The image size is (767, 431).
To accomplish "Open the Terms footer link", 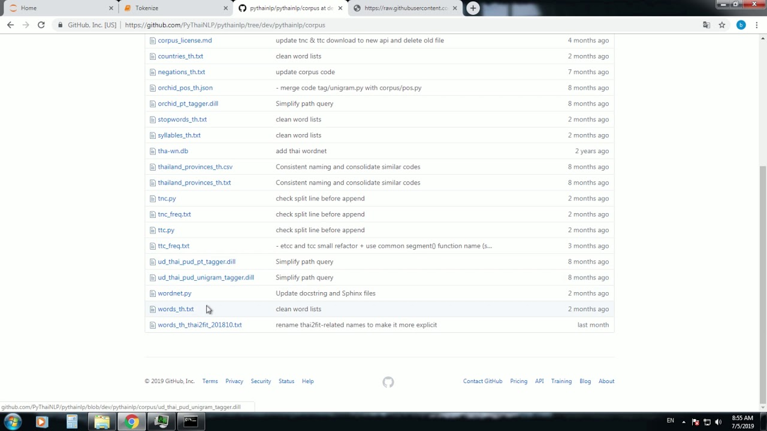I will pyautogui.click(x=210, y=381).
